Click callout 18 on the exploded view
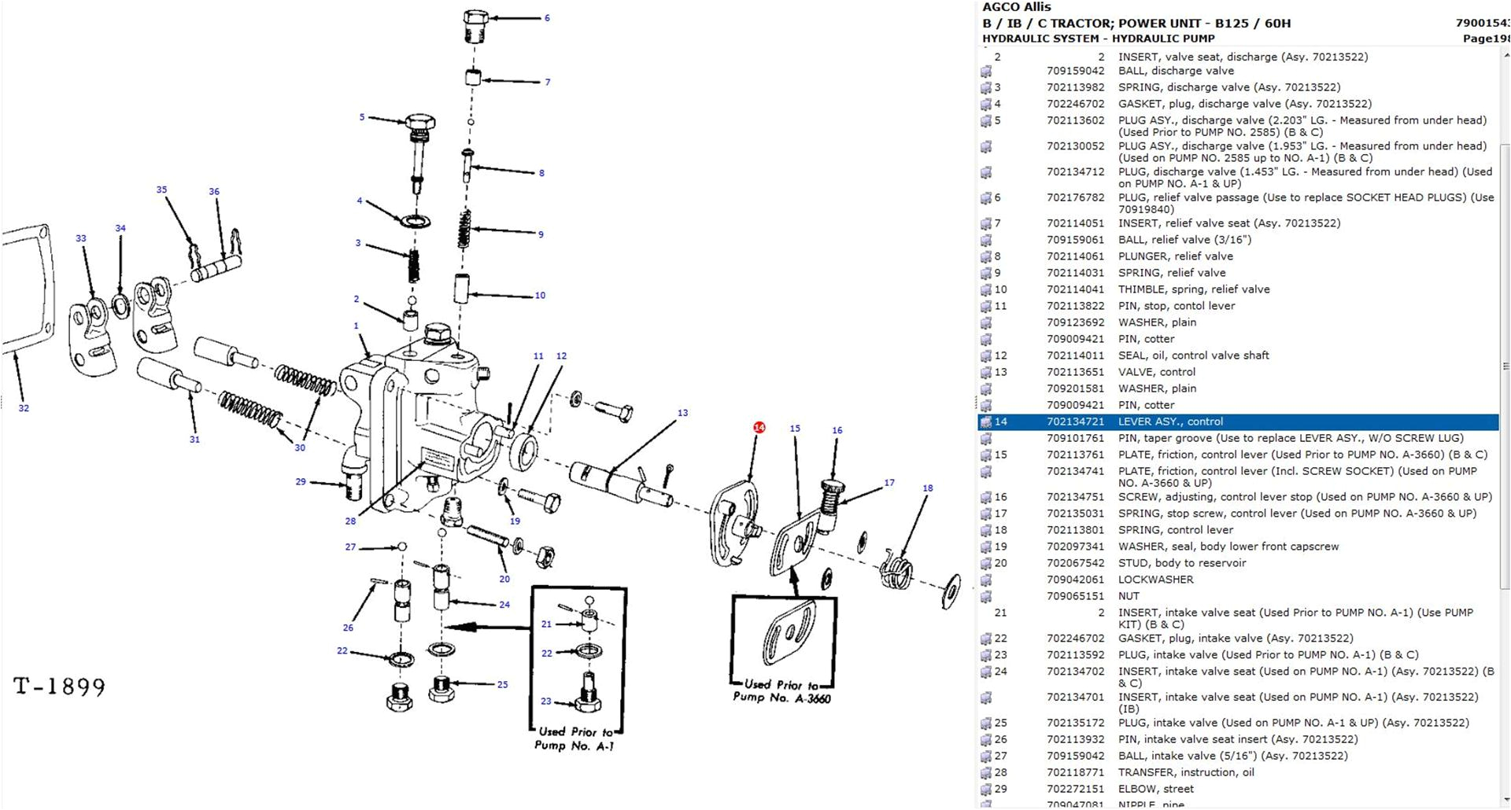1511x810 pixels. point(929,488)
